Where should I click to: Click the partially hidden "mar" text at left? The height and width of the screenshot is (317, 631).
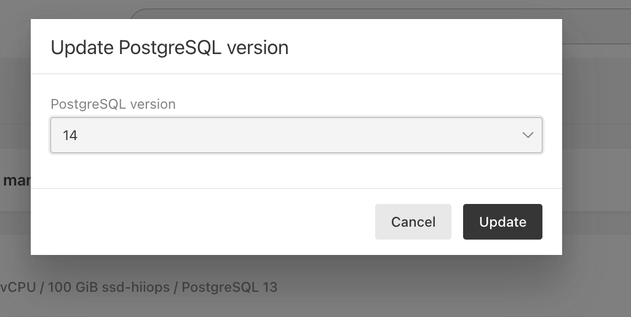pyautogui.click(x=17, y=181)
